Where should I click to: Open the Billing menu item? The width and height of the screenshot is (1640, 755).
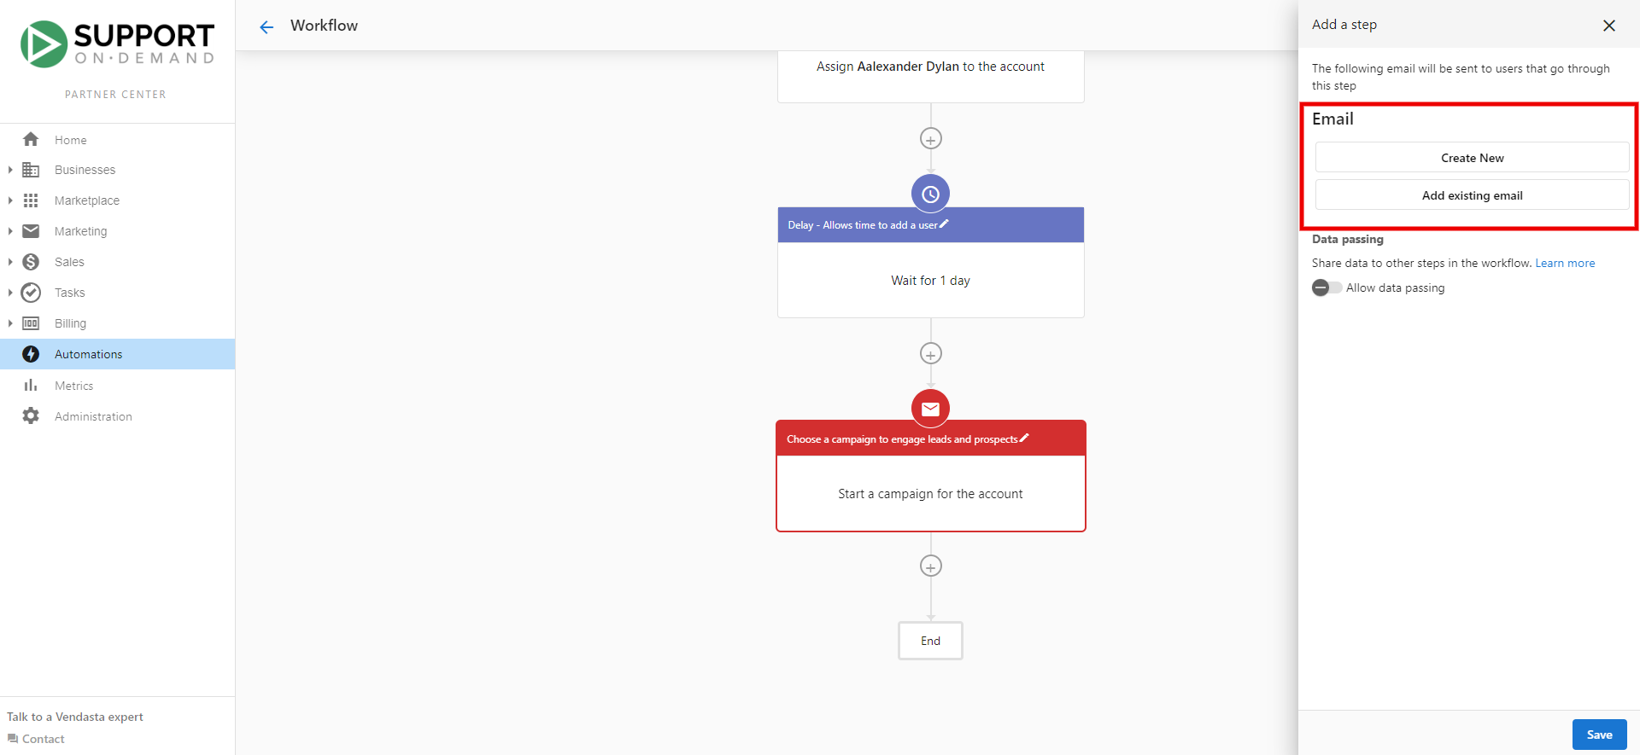point(117,323)
